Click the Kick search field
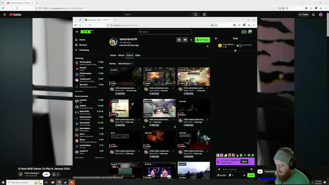 165,32
